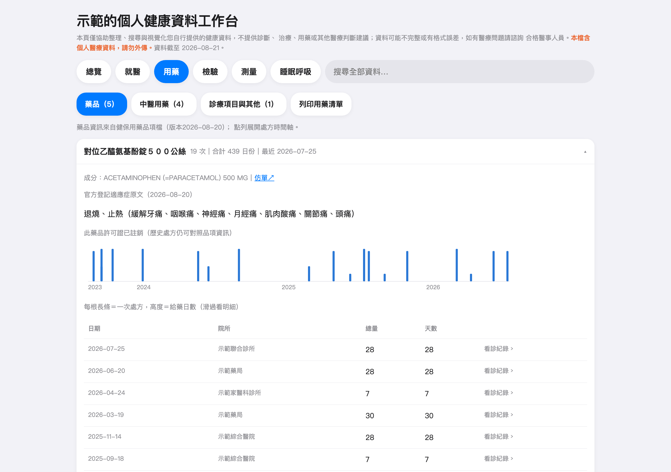671x472 pixels.
Task: Open 看診紀錄 for 2026-07-25
Action: pos(498,348)
